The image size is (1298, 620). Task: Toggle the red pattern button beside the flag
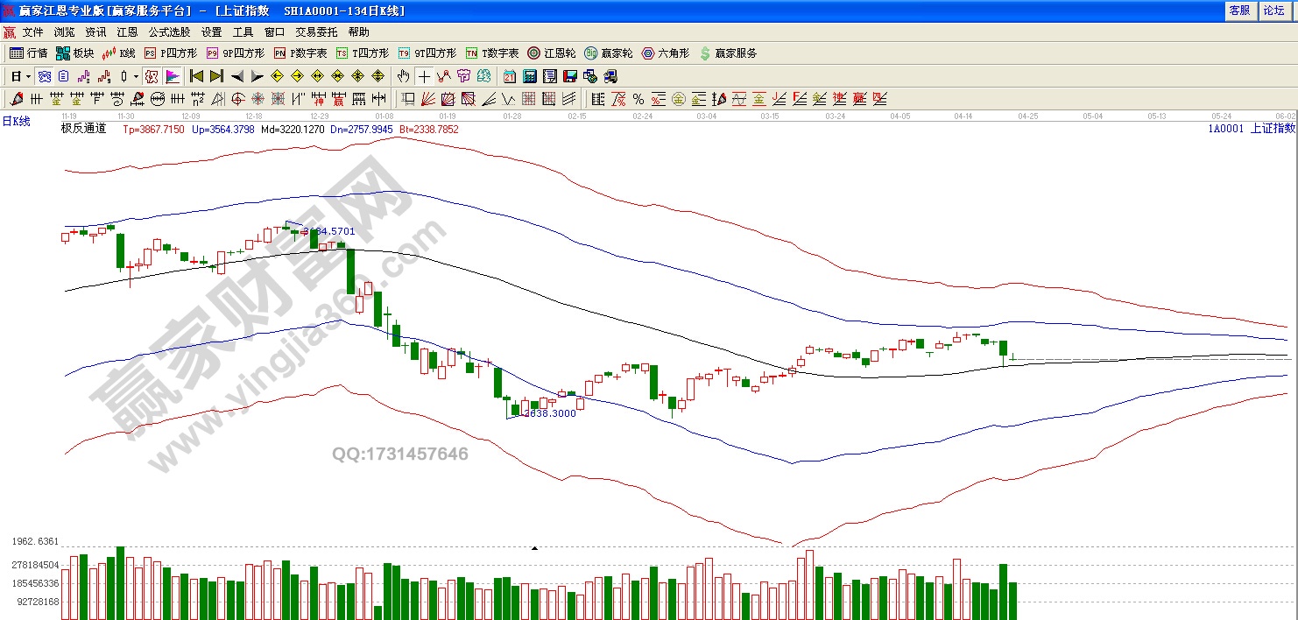coord(152,76)
